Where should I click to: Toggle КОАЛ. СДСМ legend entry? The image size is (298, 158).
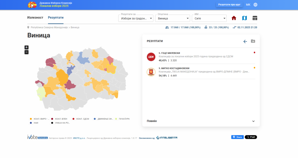click(x=81, y=119)
